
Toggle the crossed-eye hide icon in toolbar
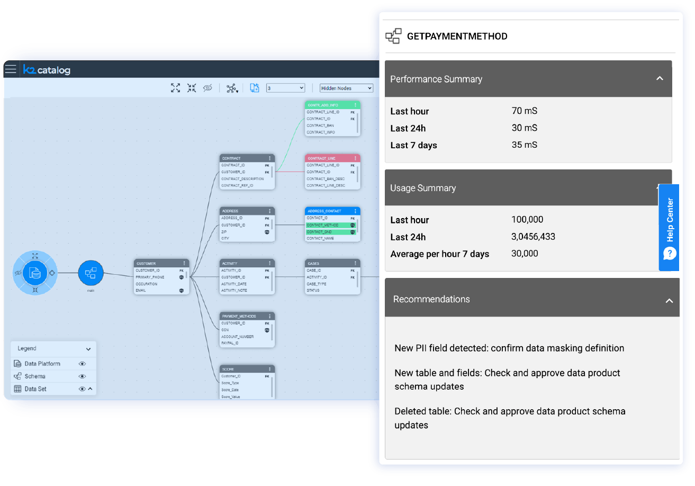click(207, 88)
